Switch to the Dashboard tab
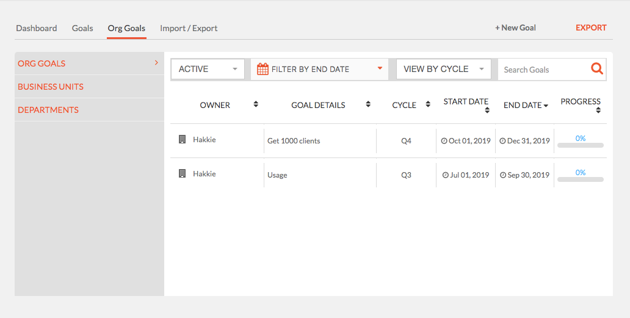This screenshot has height=318, width=630. [37, 28]
